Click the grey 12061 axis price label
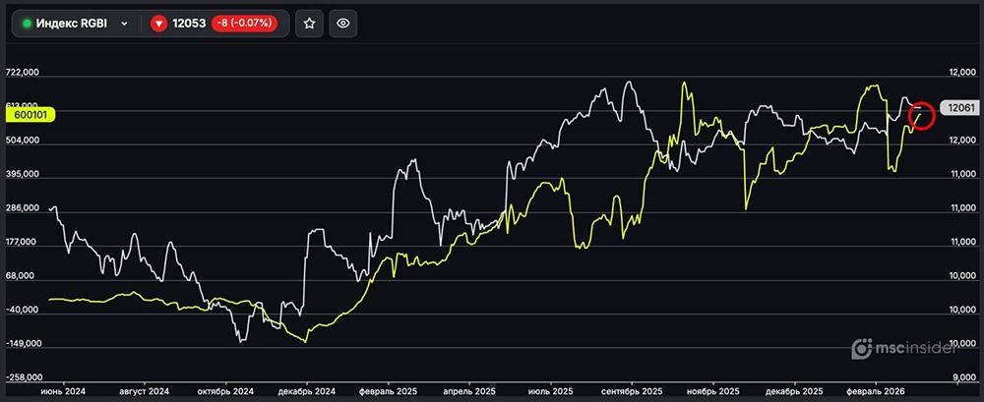Viewport: 984px width, 402px height. 959,108
